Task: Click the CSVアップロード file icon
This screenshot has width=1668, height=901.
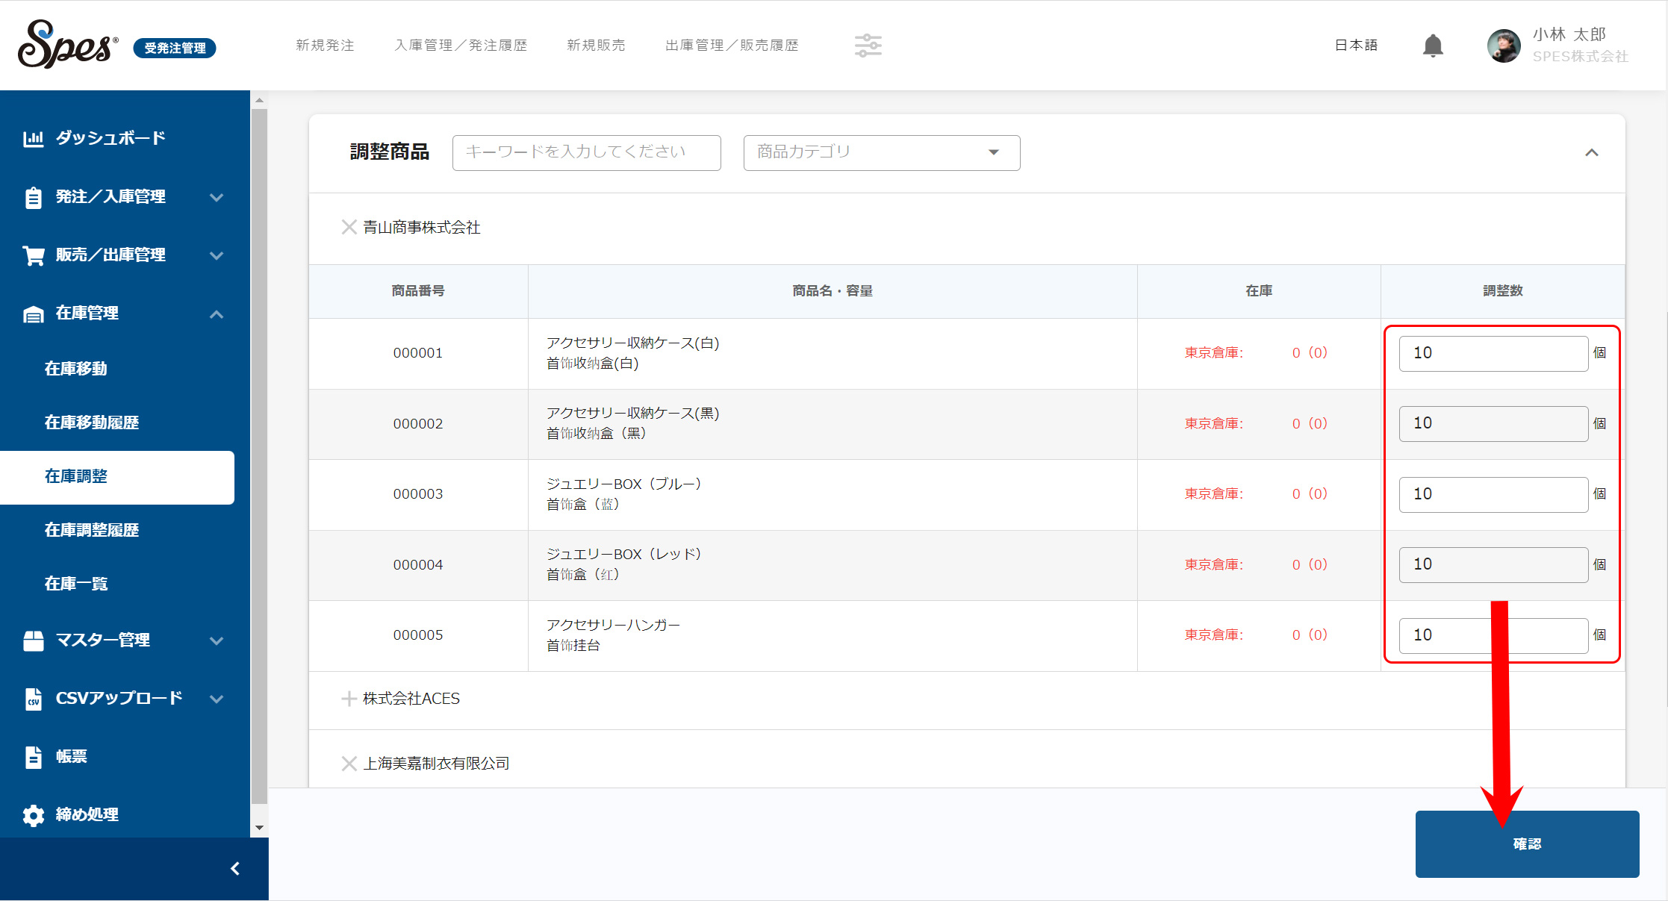Action: [x=34, y=699]
